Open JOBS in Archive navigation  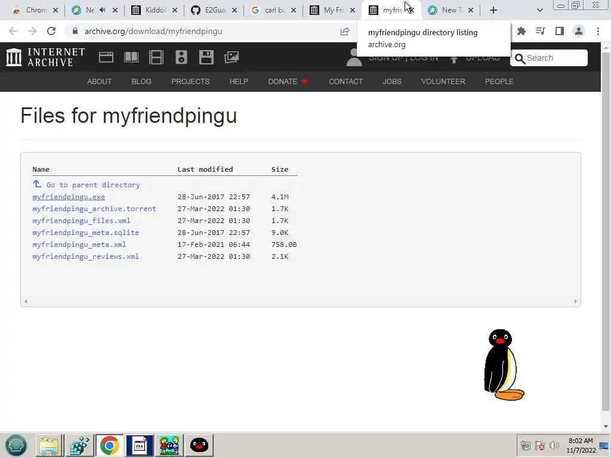pos(392,81)
